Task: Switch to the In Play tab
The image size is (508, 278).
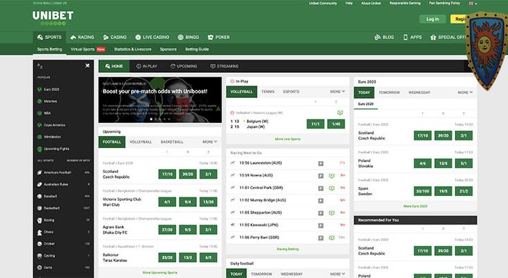Action: tap(146, 66)
